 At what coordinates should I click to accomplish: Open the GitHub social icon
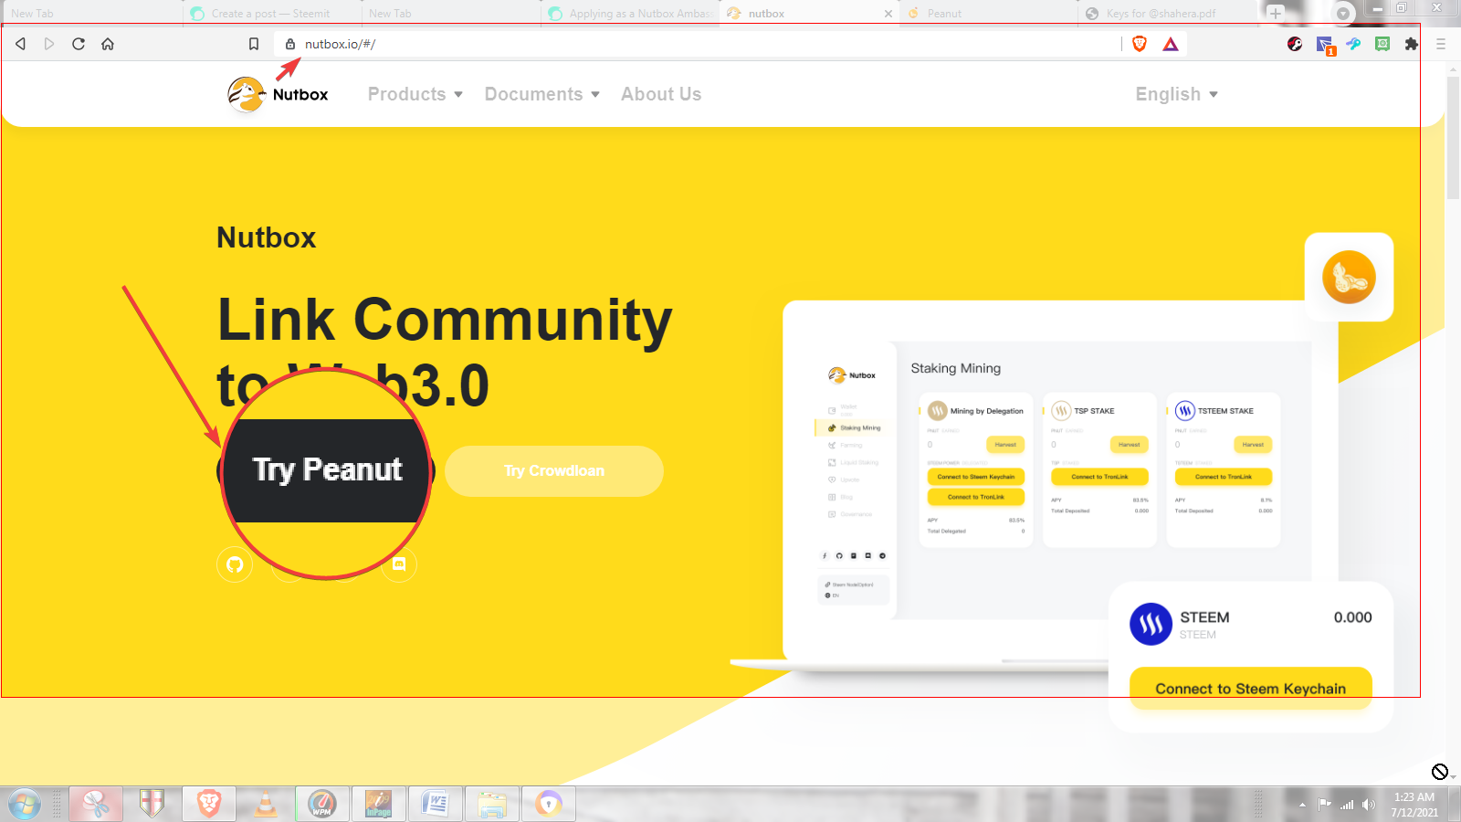click(x=235, y=564)
